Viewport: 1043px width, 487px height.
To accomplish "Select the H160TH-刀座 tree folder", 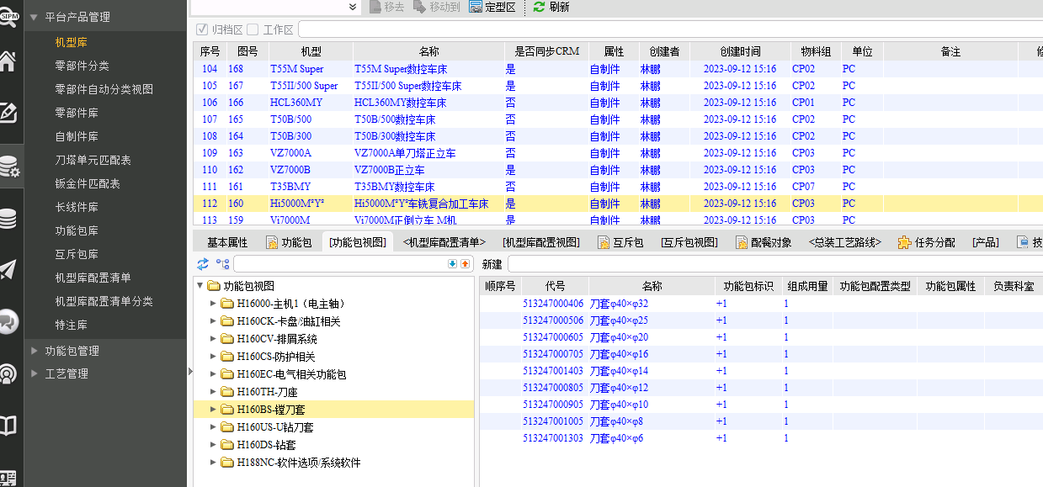I will (x=267, y=392).
